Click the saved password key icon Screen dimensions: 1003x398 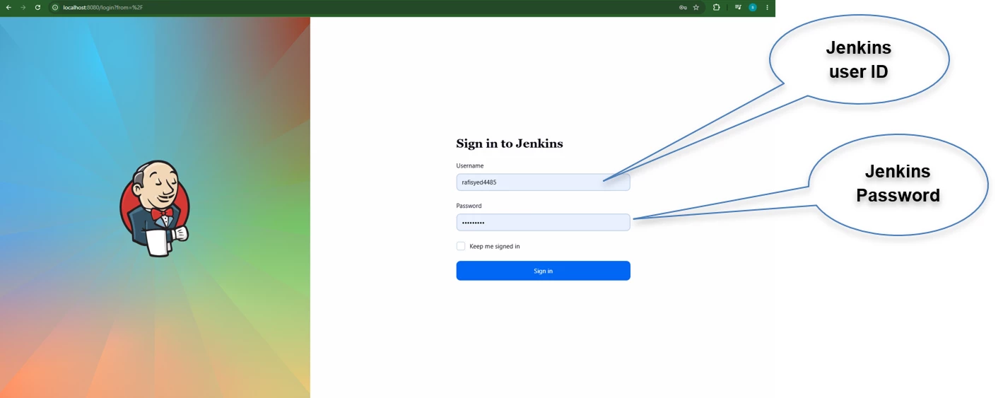683,7
